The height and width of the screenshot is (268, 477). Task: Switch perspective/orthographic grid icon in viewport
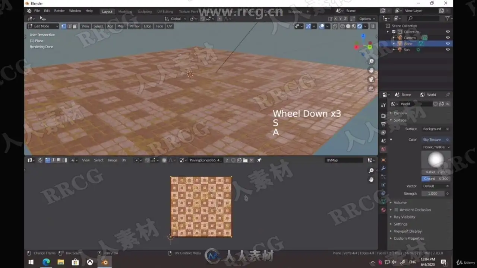371,89
